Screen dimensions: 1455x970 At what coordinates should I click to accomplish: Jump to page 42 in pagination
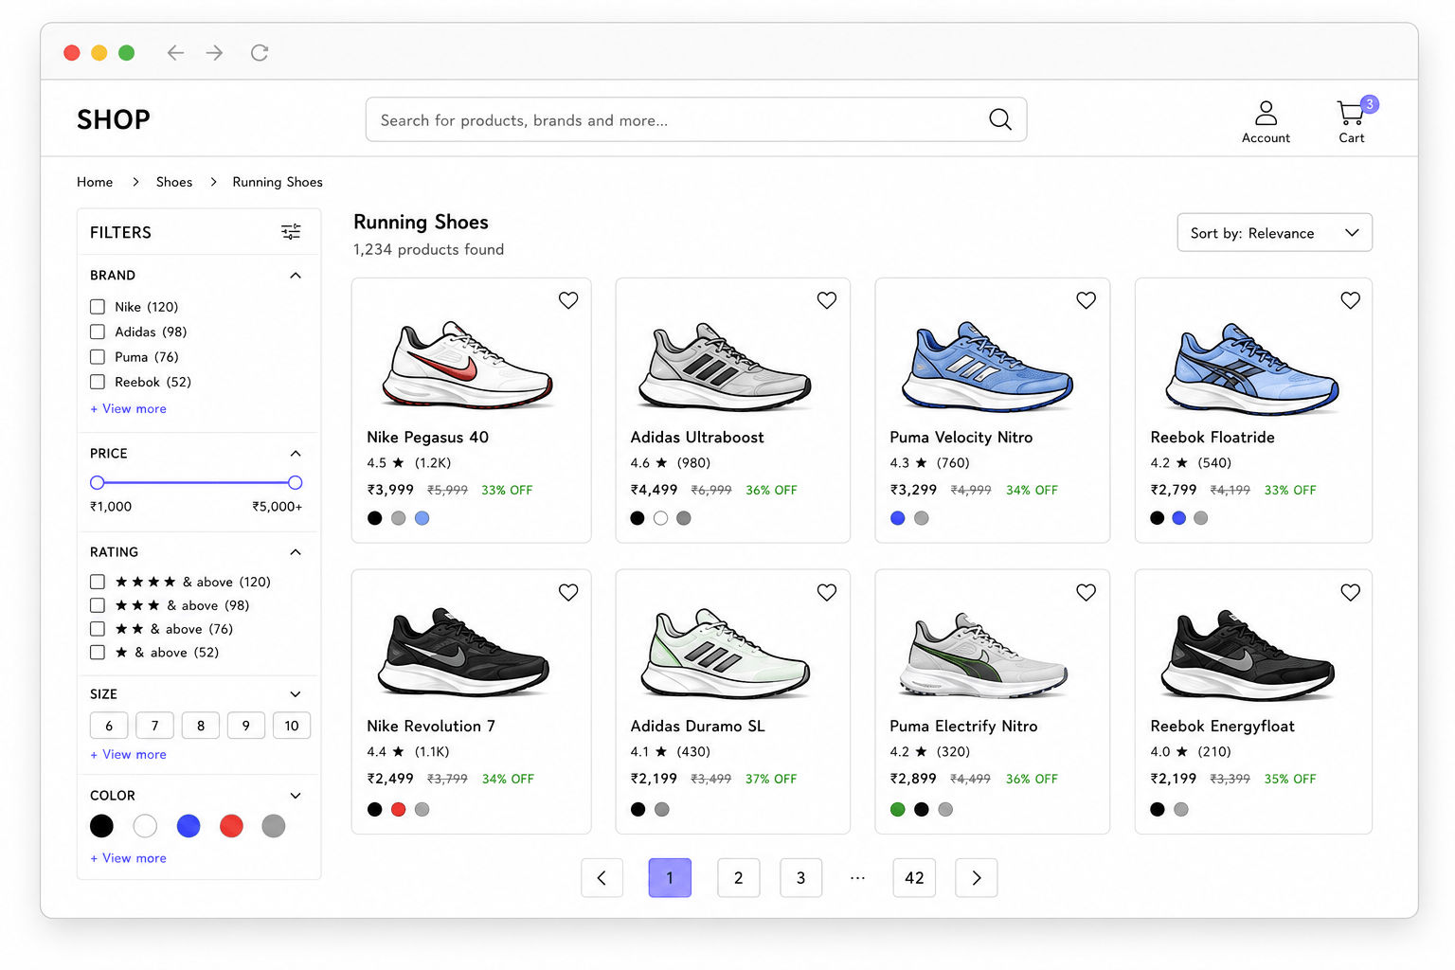coord(914,878)
